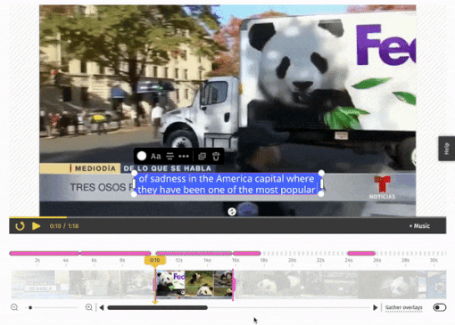The image size is (455, 325).
Task: Open the white text color swatch
Action: tap(142, 156)
